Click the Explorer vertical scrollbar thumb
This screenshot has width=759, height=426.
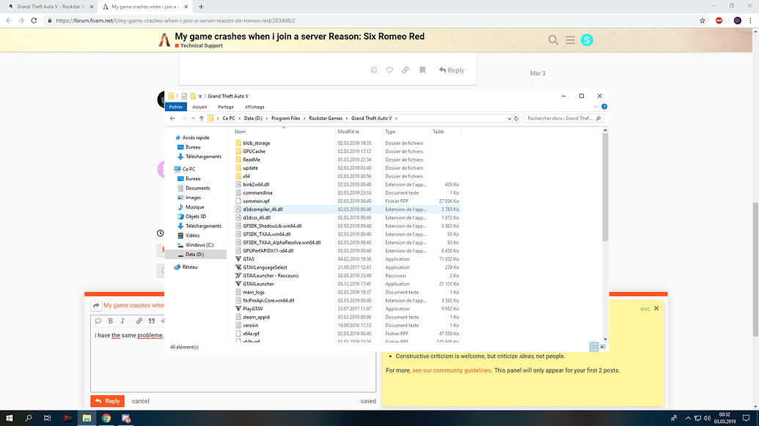605,187
